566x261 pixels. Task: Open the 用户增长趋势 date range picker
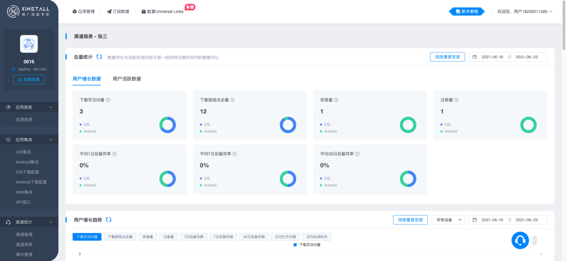508,220
